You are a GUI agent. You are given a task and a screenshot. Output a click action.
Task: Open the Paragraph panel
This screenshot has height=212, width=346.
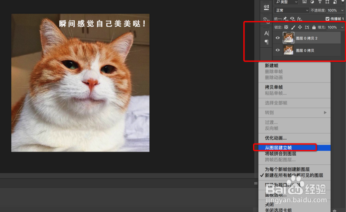click(266, 42)
